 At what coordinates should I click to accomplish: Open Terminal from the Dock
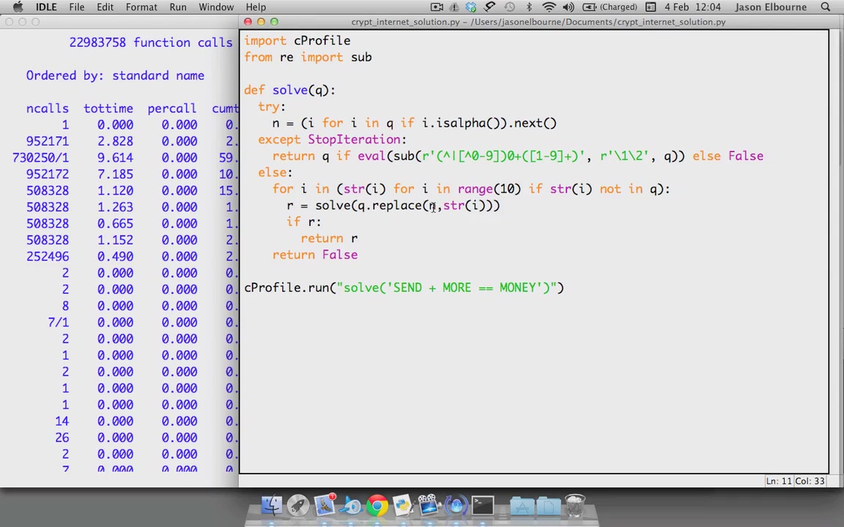(483, 506)
